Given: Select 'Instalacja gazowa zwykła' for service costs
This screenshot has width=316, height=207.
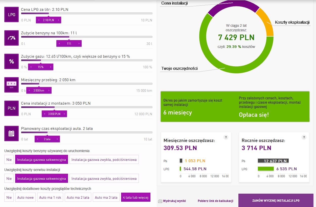Looking at the screenshot, I should click(x=104, y=179).
